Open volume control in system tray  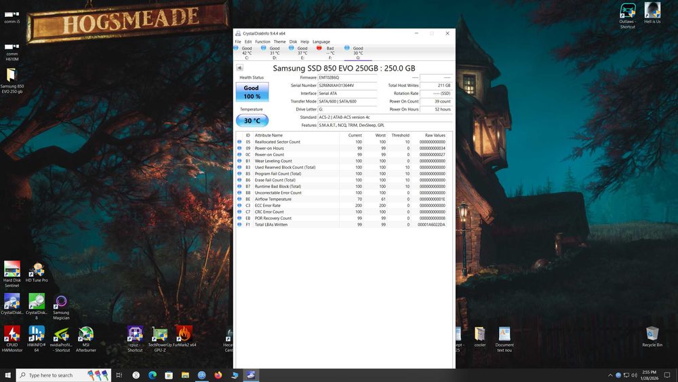coord(634,375)
